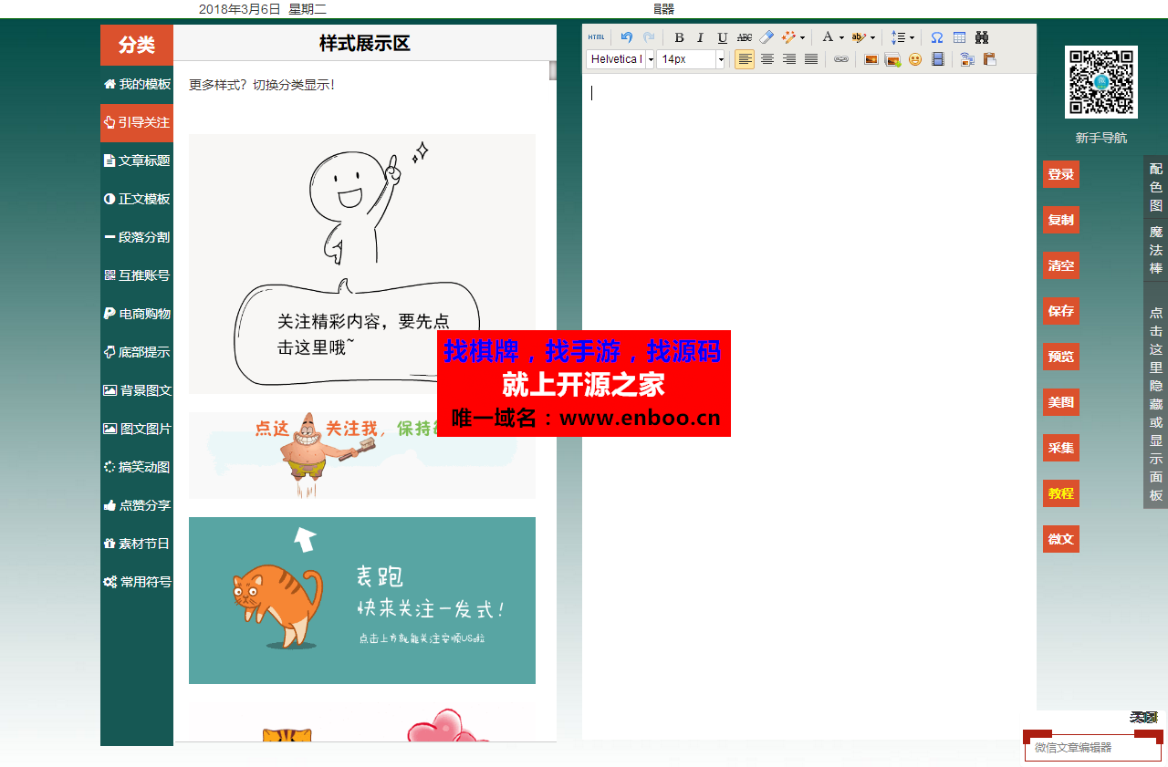Click the 美图 button
1168x767 pixels.
coord(1061,402)
